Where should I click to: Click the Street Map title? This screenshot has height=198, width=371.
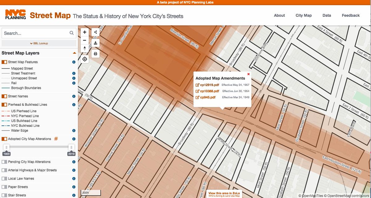(50, 15)
